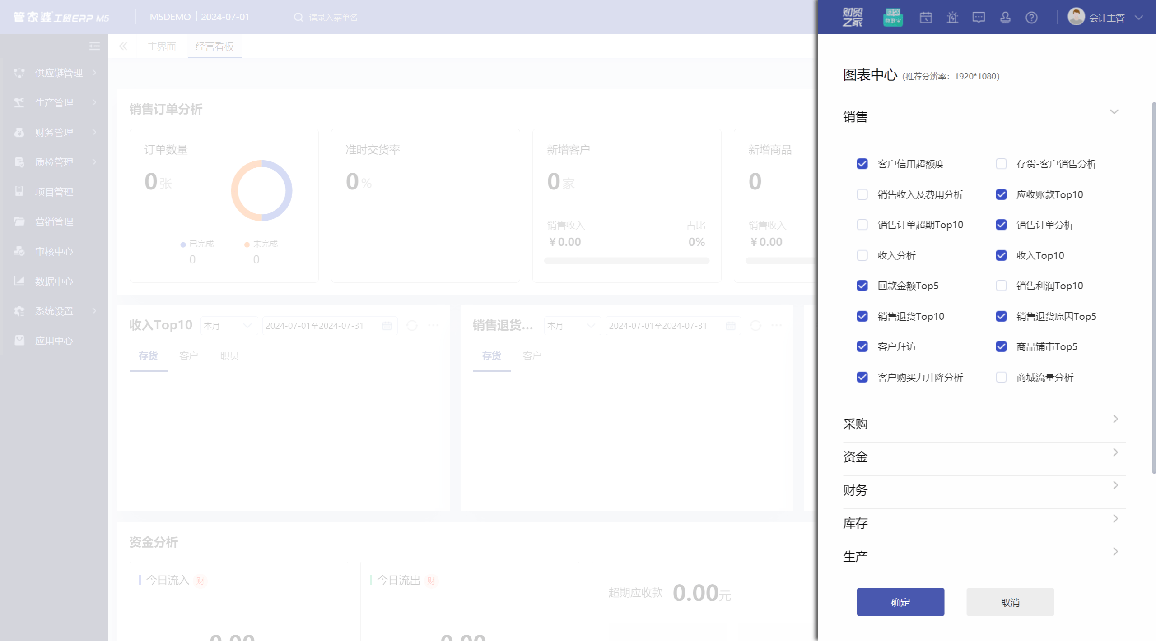Image resolution: width=1156 pixels, height=641 pixels.
Task: Click the stamp approval icon in header
Action: point(1005,17)
